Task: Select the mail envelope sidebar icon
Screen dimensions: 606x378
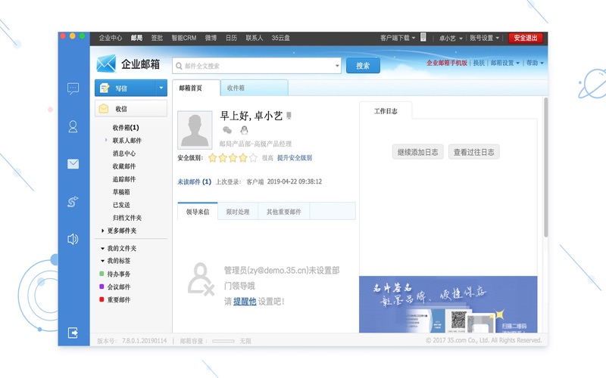Action: [73, 163]
